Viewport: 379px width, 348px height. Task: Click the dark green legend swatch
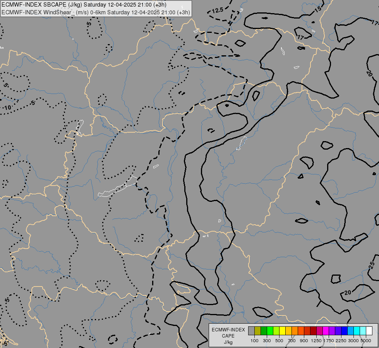point(264,331)
